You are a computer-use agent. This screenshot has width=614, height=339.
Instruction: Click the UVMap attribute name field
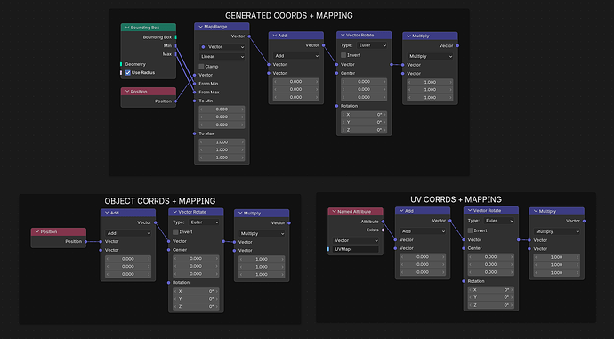tap(356, 249)
